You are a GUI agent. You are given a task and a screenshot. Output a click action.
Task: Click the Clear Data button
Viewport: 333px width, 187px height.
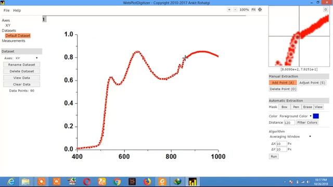click(x=22, y=84)
